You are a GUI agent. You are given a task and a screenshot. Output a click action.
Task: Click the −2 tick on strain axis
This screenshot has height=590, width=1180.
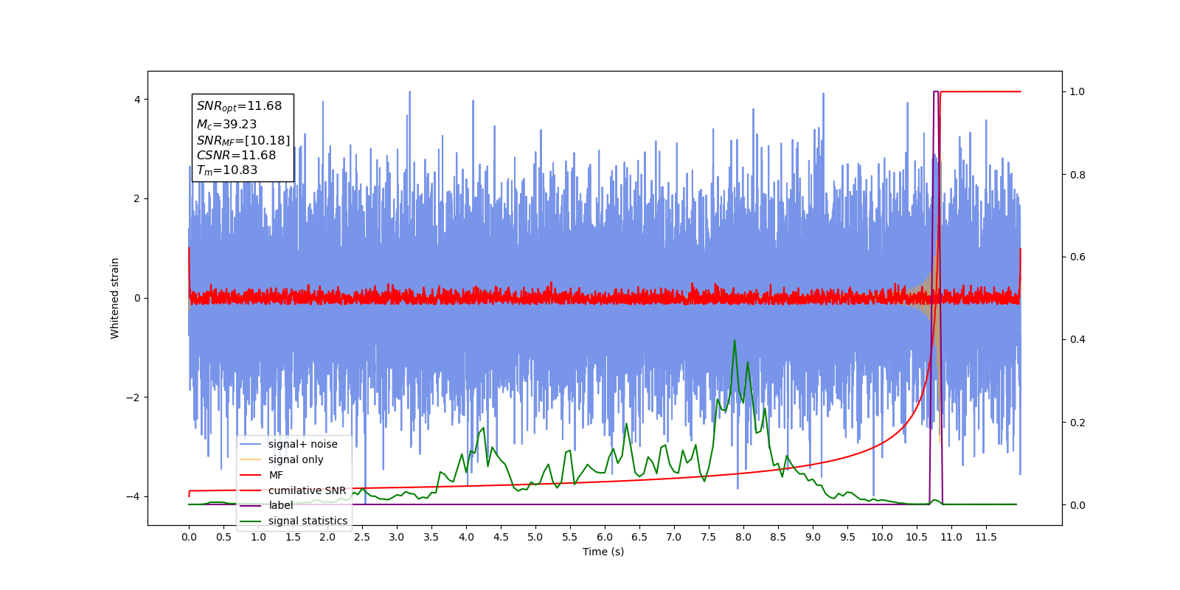pos(133,398)
